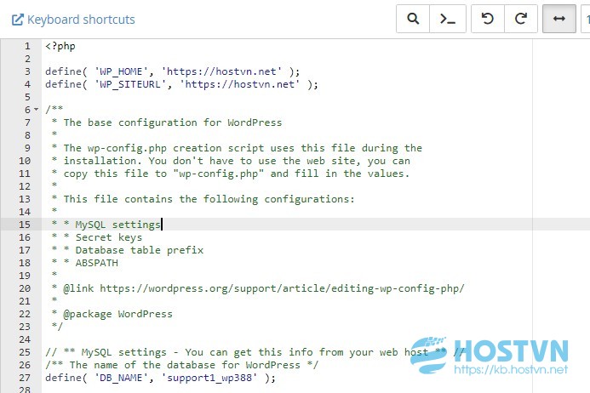The width and height of the screenshot is (590, 393).
Task: Open the command line prompt icon
Action: coord(448,19)
